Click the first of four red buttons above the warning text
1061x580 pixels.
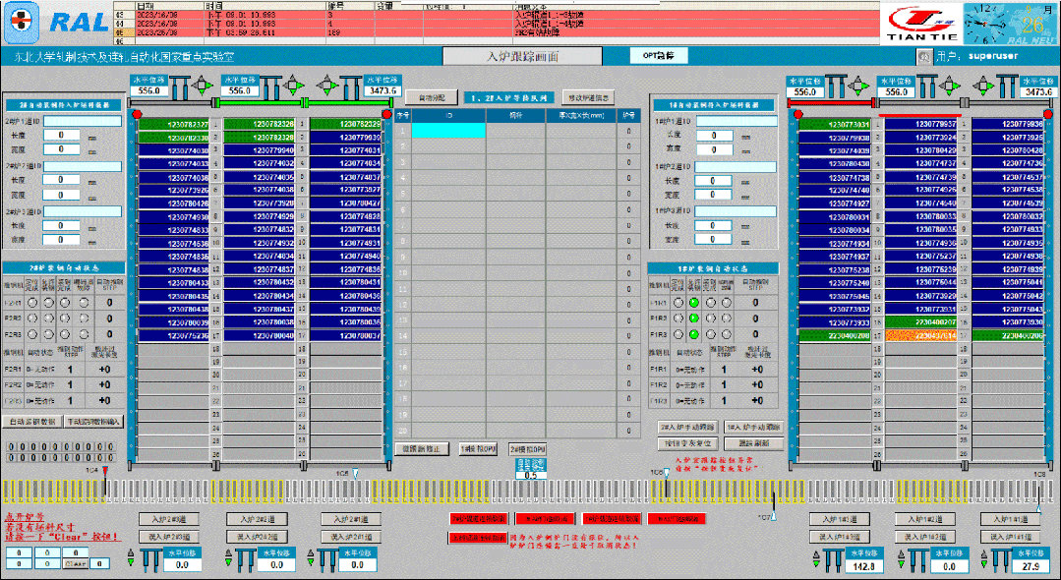(479, 519)
